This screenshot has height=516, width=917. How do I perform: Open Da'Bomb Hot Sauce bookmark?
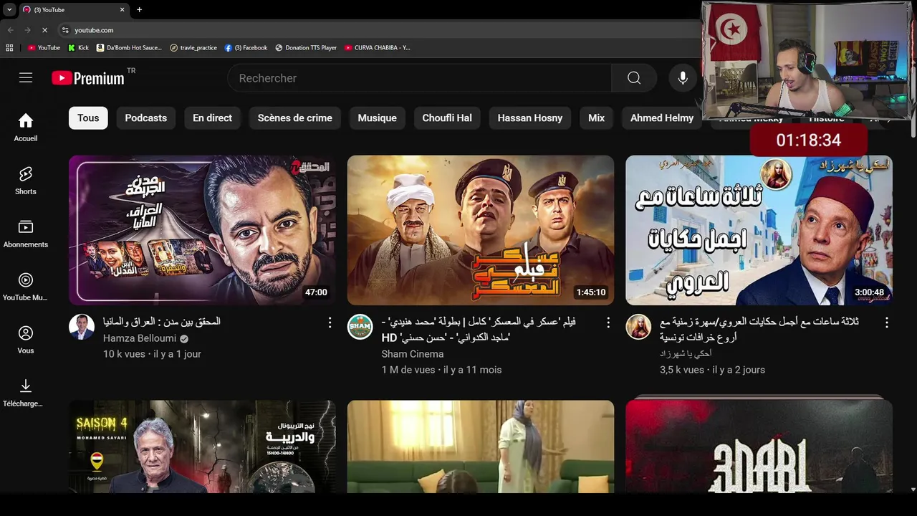point(130,48)
